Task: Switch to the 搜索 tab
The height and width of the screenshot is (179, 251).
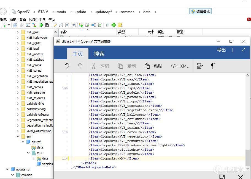Action: point(99,54)
